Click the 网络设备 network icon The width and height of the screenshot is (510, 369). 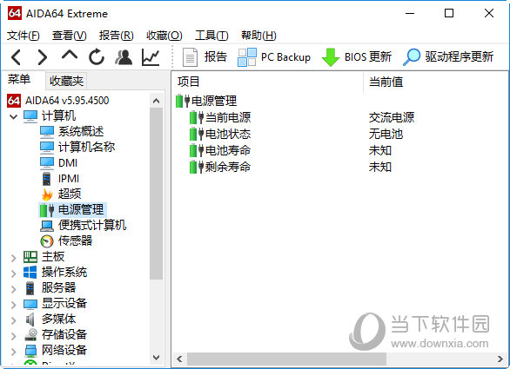point(30,350)
